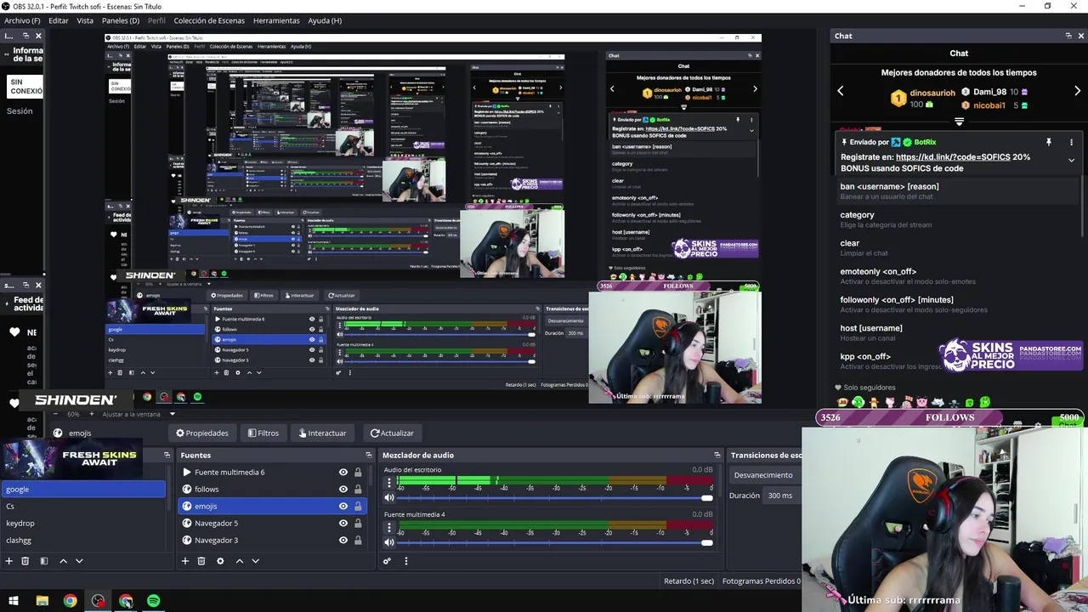Open File Explorer from the taskbar
The width and height of the screenshot is (1088, 612).
pos(42,601)
